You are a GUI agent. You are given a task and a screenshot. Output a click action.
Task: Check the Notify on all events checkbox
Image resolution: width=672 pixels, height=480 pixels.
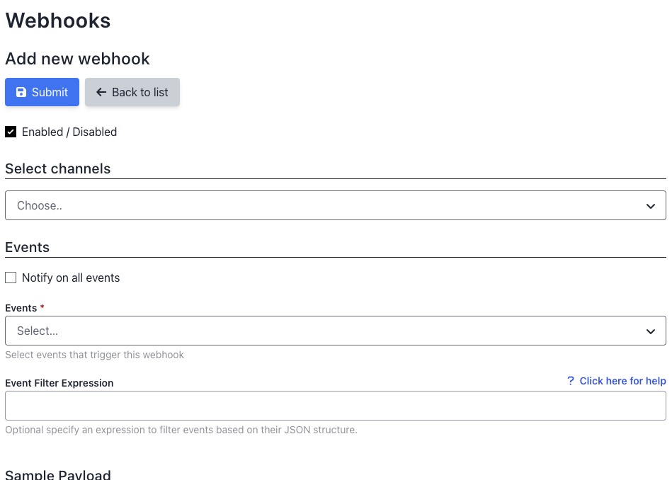coord(11,278)
